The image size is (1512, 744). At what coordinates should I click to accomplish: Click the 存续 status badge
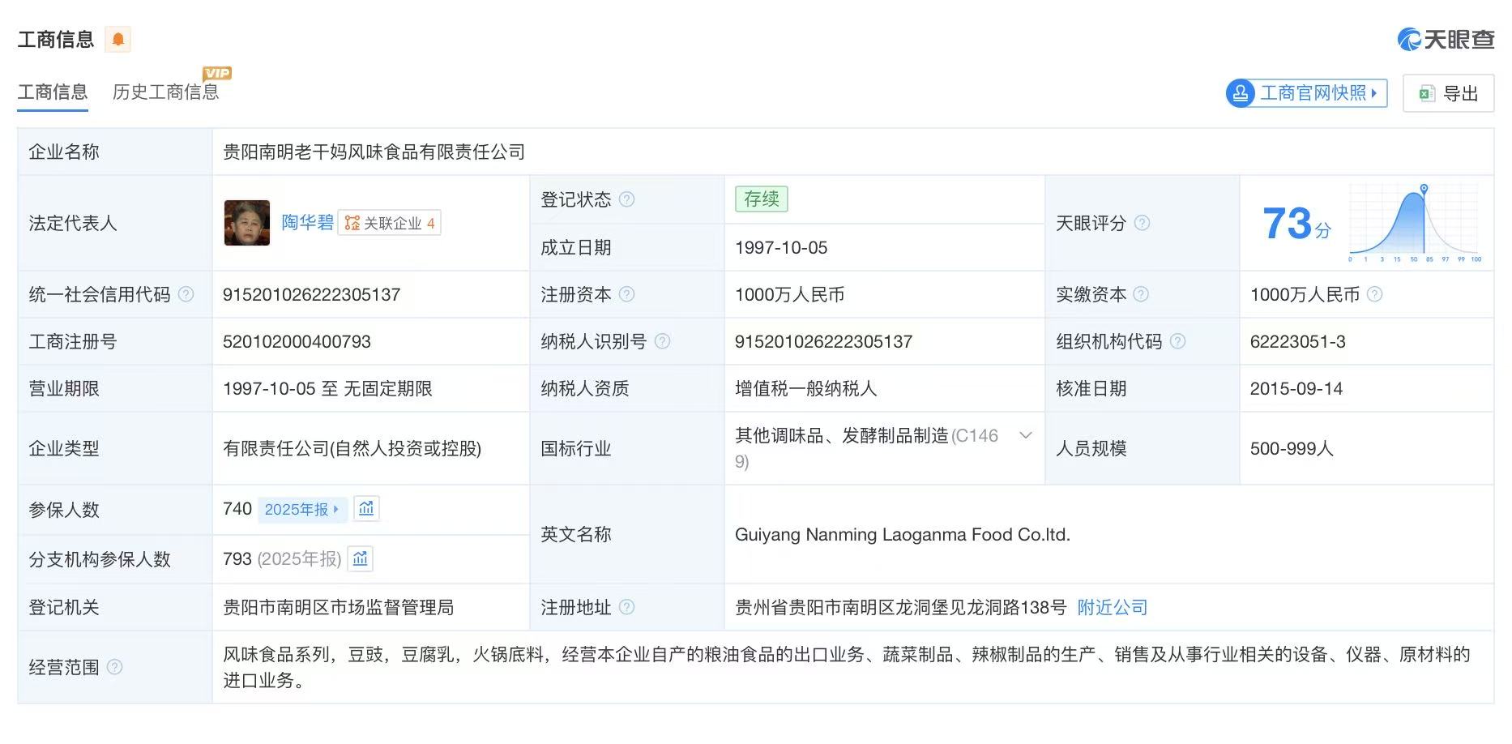761,199
